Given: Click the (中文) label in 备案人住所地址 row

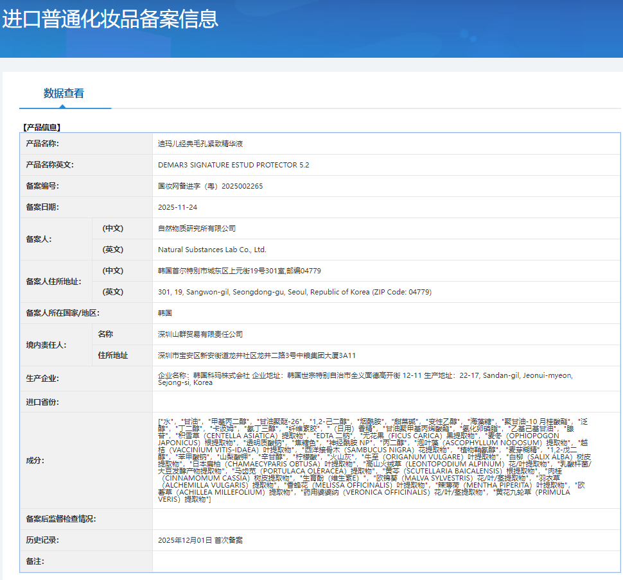Looking at the screenshot, I should point(113,271).
